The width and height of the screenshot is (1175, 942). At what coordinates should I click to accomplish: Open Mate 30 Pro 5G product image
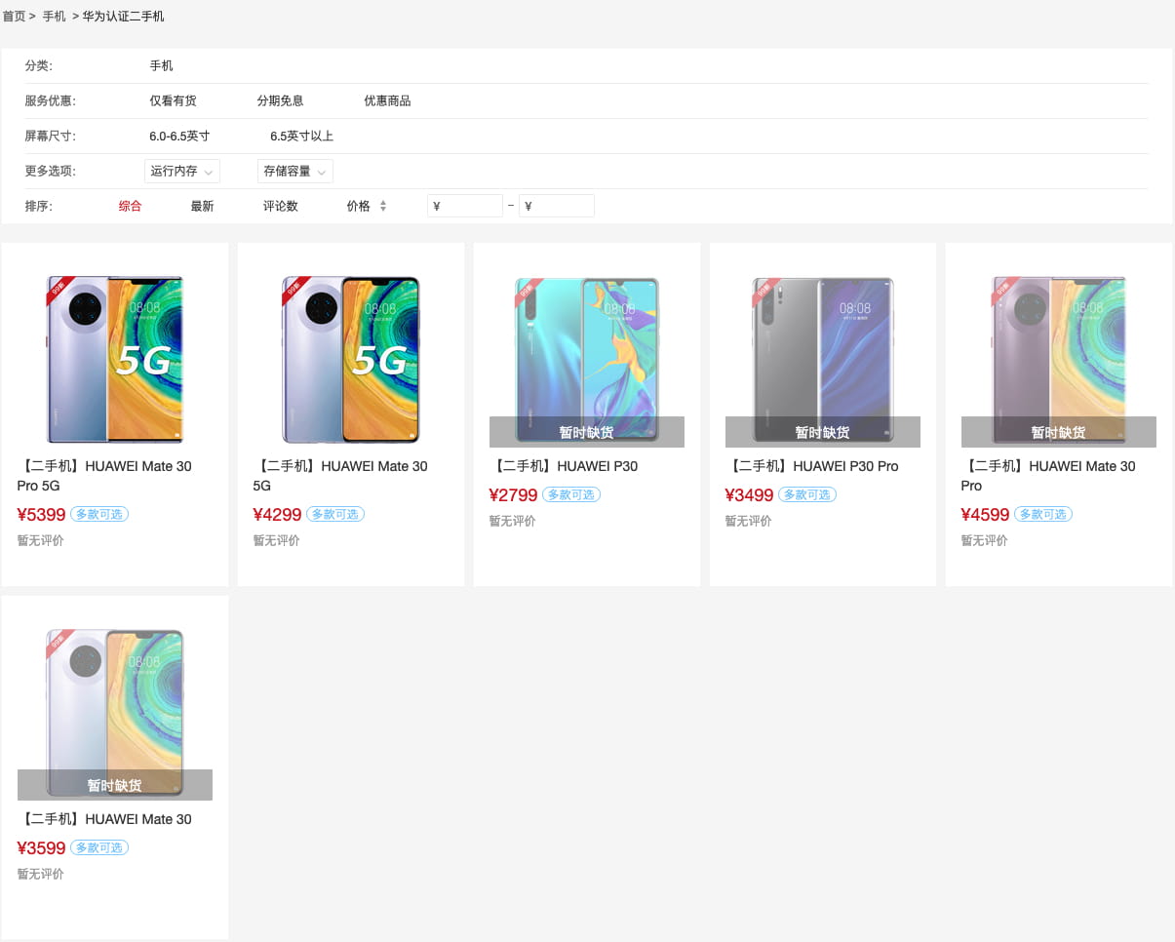coord(115,360)
